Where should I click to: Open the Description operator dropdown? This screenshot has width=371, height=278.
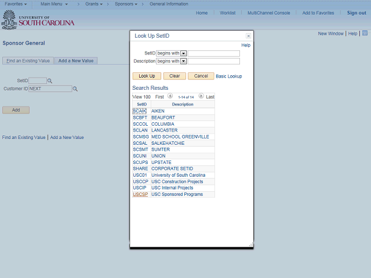pos(183,61)
